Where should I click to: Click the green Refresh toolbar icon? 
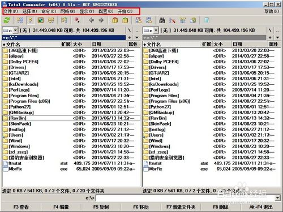point(7,20)
